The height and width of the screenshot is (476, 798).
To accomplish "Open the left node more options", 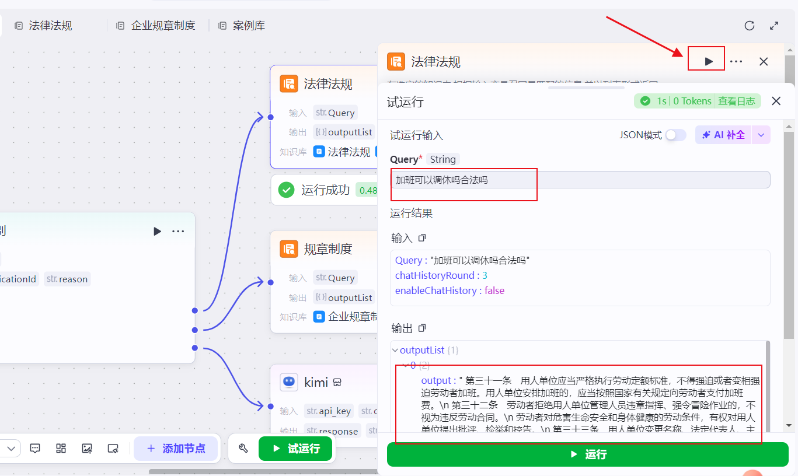I will [178, 232].
